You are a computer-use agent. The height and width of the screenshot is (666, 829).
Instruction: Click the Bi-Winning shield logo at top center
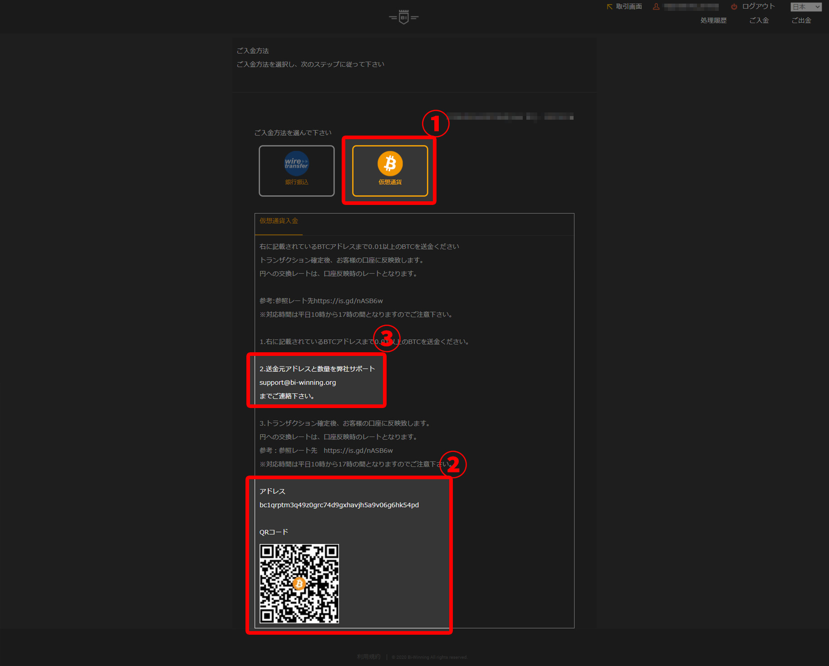pyautogui.click(x=403, y=16)
